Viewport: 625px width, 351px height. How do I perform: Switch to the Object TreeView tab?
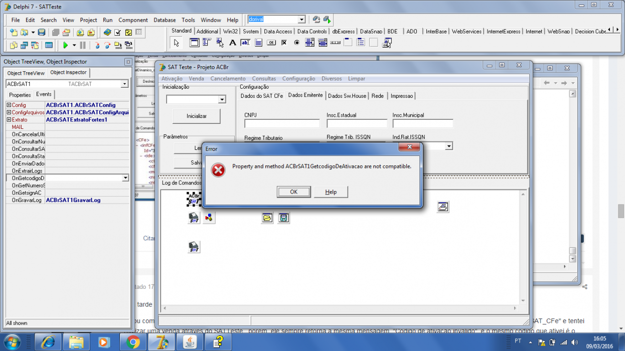click(26, 73)
